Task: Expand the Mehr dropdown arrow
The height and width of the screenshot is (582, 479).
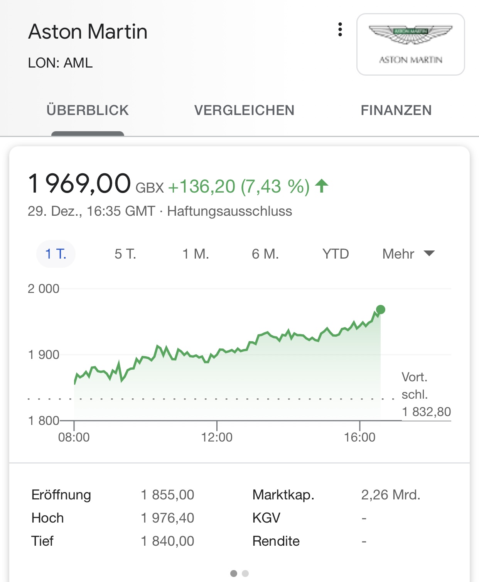Action: coord(429,254)
